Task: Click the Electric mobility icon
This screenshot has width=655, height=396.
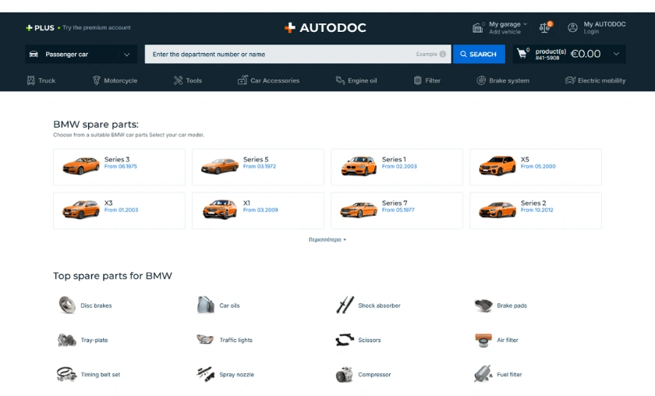Action: [x=570, y=80]
